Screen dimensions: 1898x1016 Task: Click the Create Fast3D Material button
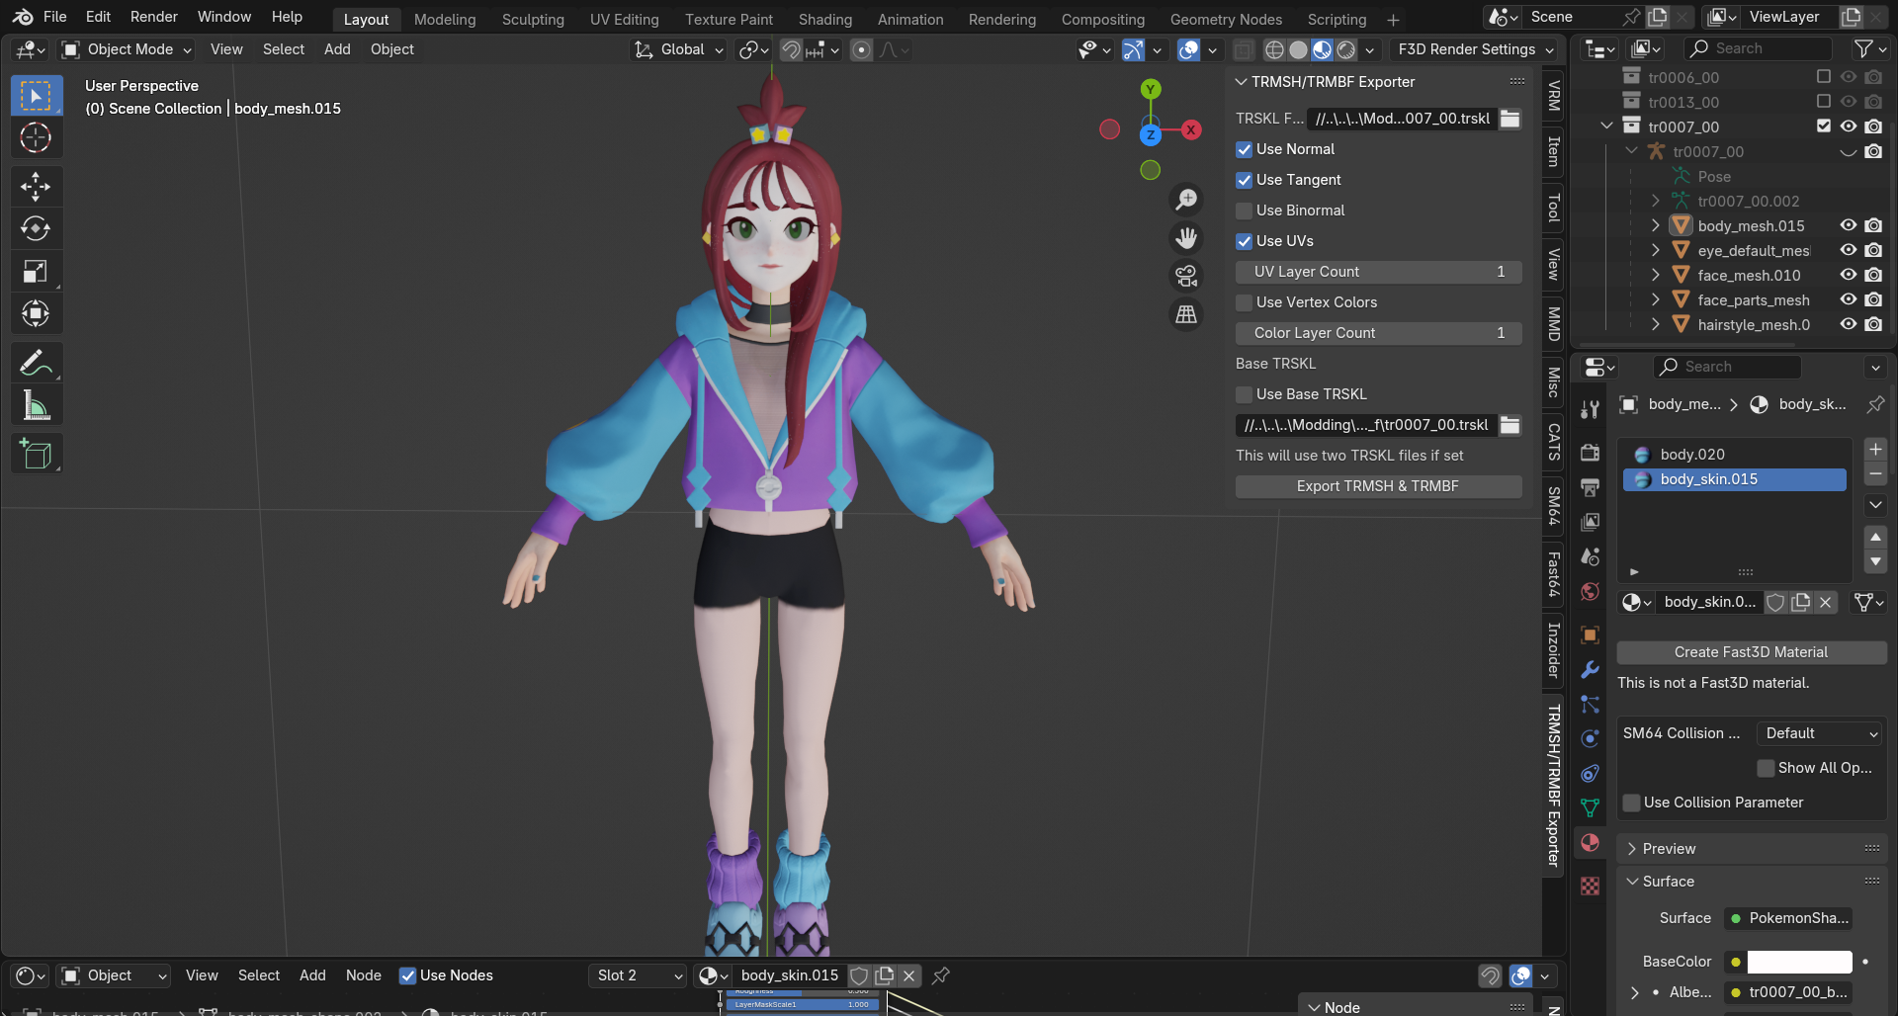[1751, 652]
